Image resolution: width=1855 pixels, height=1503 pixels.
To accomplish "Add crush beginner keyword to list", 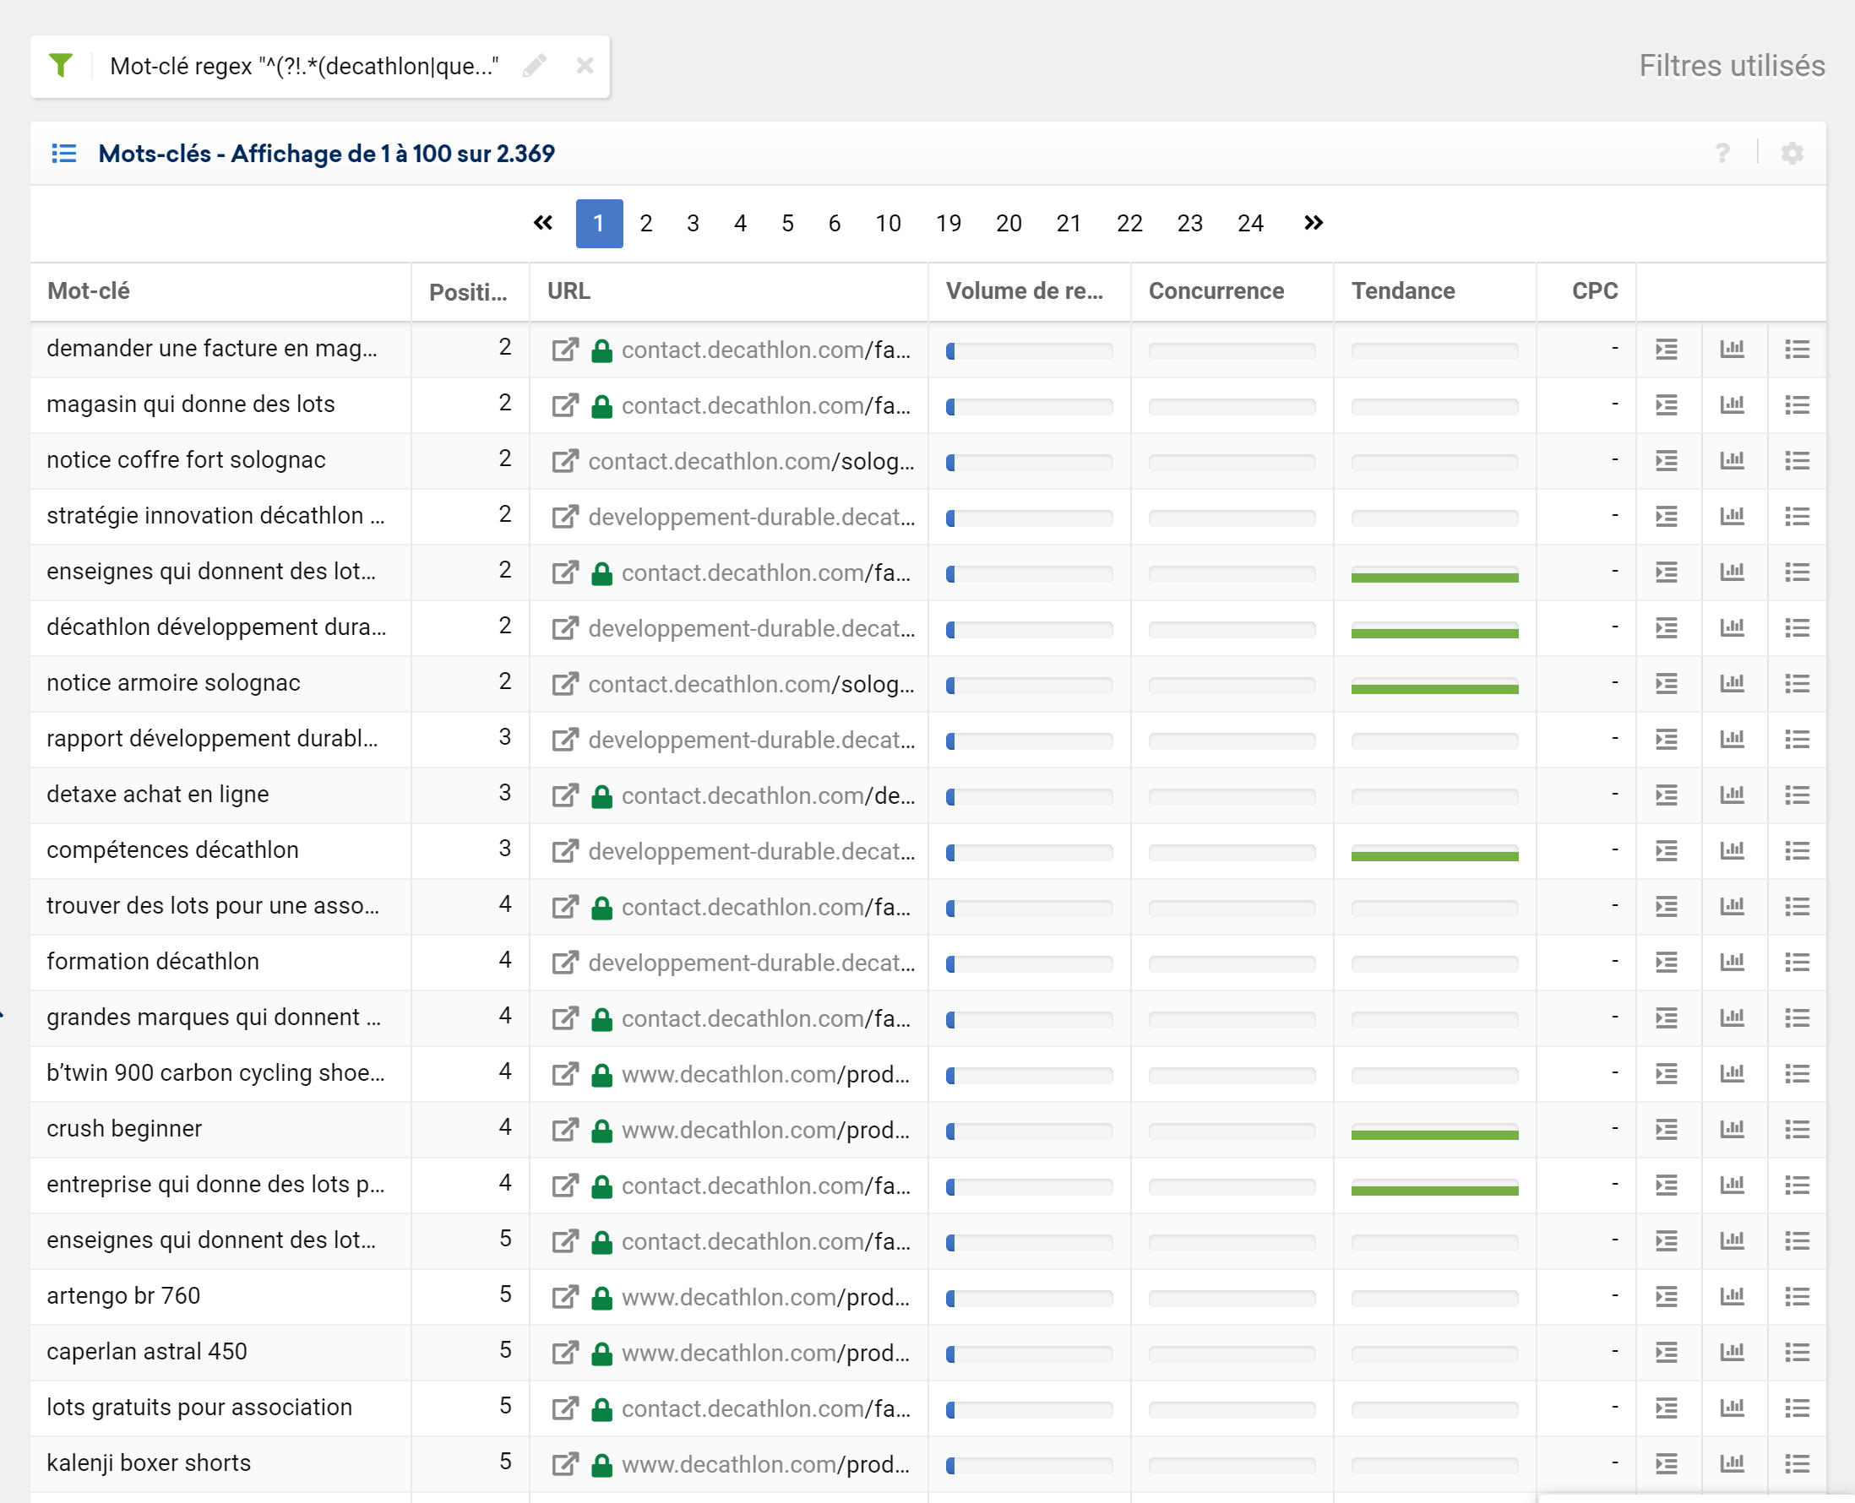I will point(1797,1130).
